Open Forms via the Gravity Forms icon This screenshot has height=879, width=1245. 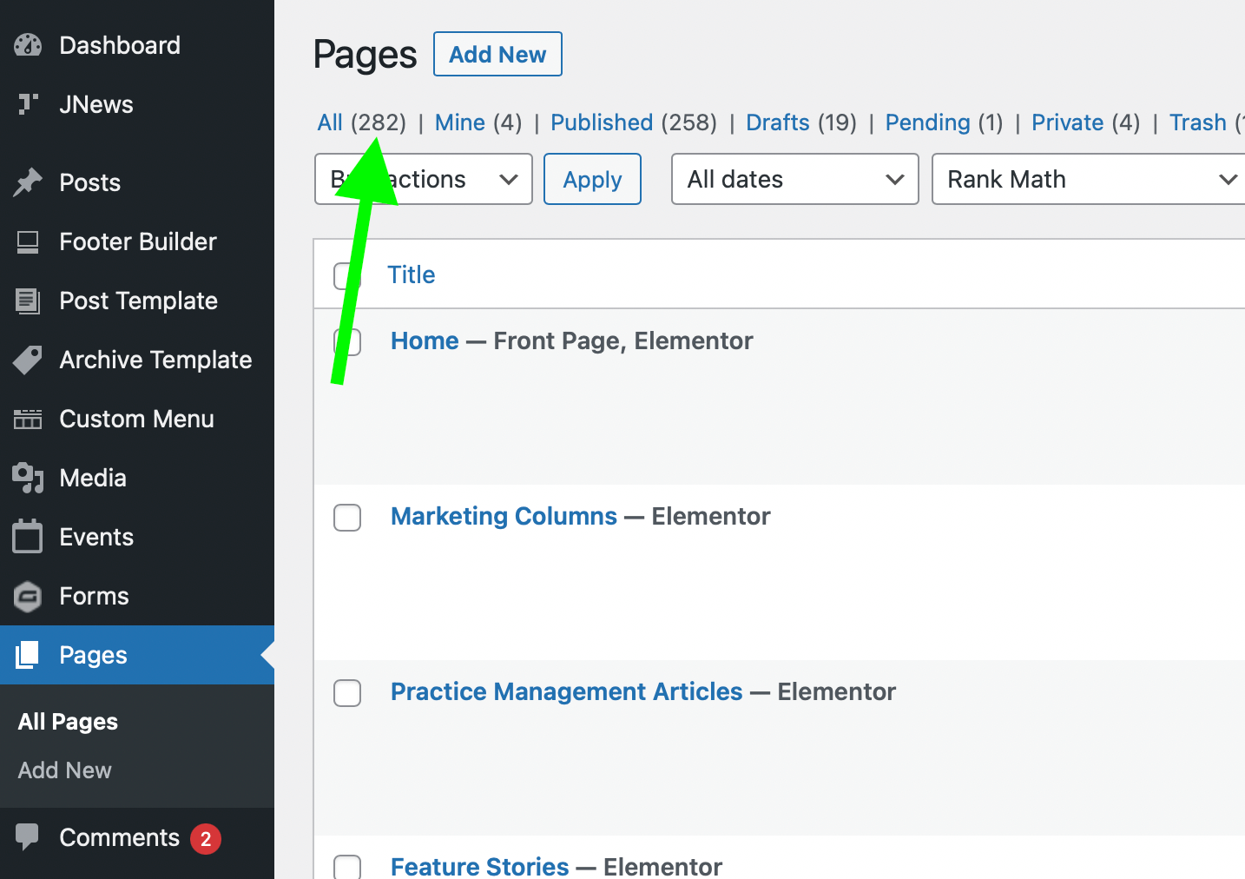pyautogui.click(x=27, y=596)
